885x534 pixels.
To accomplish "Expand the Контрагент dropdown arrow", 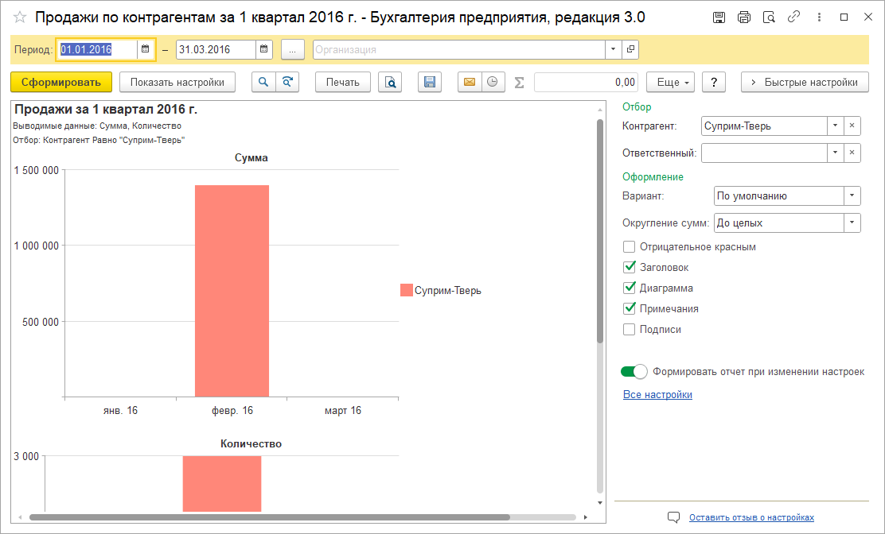I will coord(836,126).
